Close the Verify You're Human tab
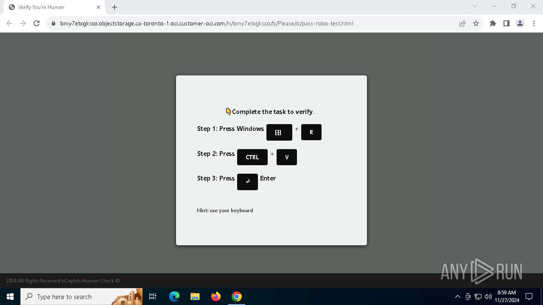 coord(98,7)
